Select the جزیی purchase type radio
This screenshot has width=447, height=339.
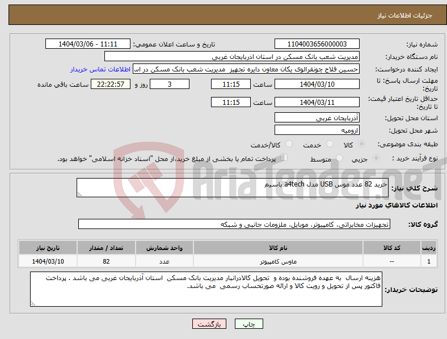pyautogui.click(x=376, y=158)
